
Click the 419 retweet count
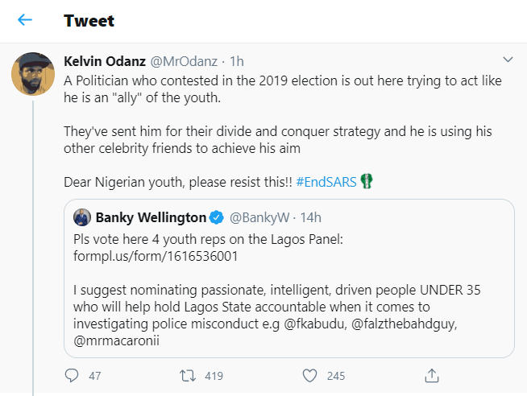click(x=213, y=375)
